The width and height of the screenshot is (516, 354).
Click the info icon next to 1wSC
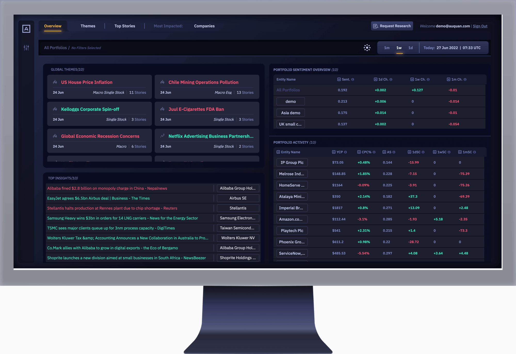coord(449,152)
